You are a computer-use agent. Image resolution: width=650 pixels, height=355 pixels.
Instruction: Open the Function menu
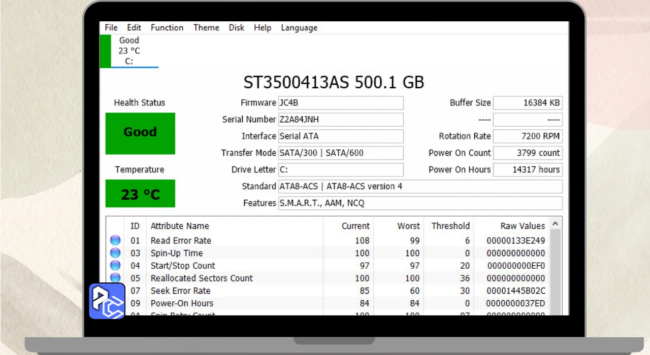pos(167,28)
